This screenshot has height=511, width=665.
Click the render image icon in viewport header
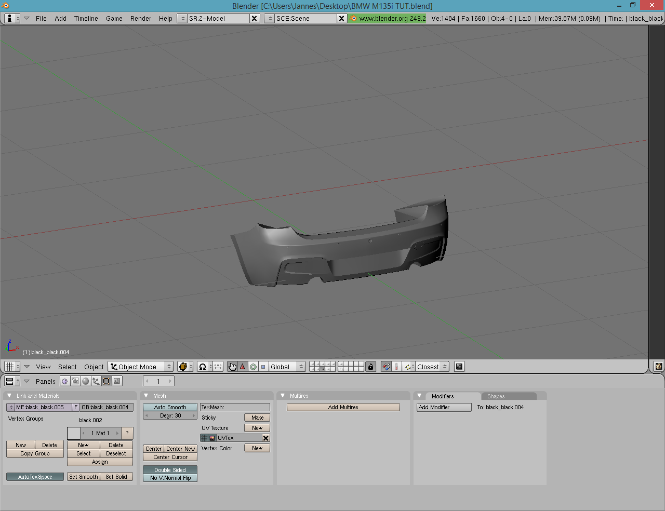(x=459, y=367)
